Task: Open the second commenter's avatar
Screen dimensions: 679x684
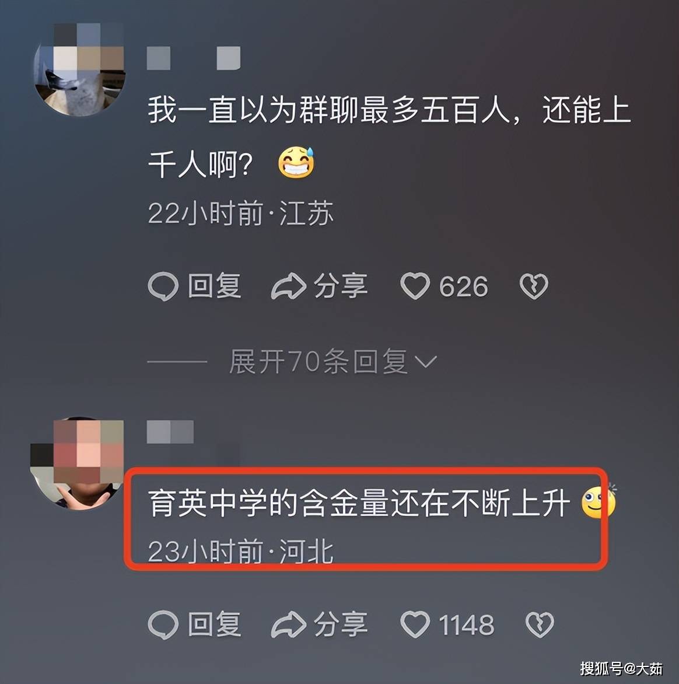Action: coord(77,464)
